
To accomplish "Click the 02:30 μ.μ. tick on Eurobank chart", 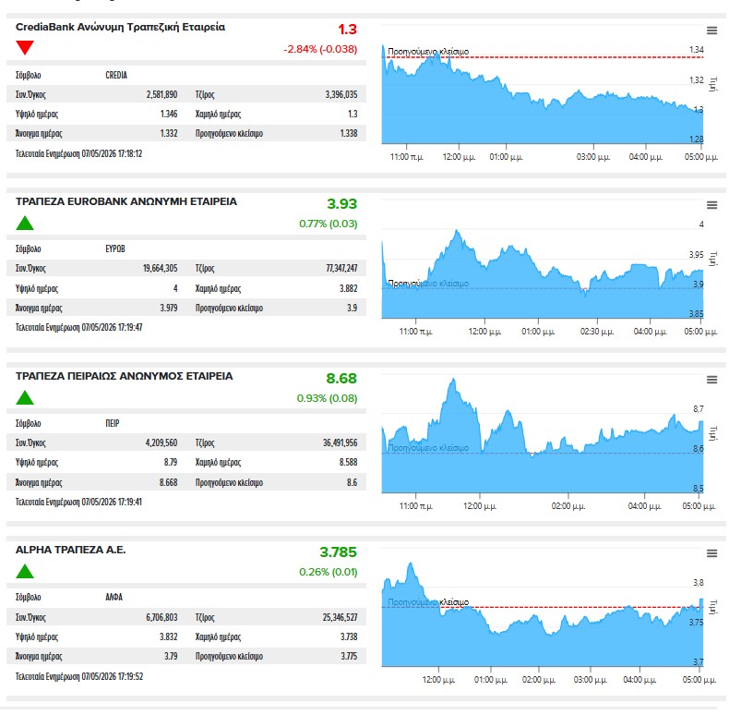I will tap(597, 332).
